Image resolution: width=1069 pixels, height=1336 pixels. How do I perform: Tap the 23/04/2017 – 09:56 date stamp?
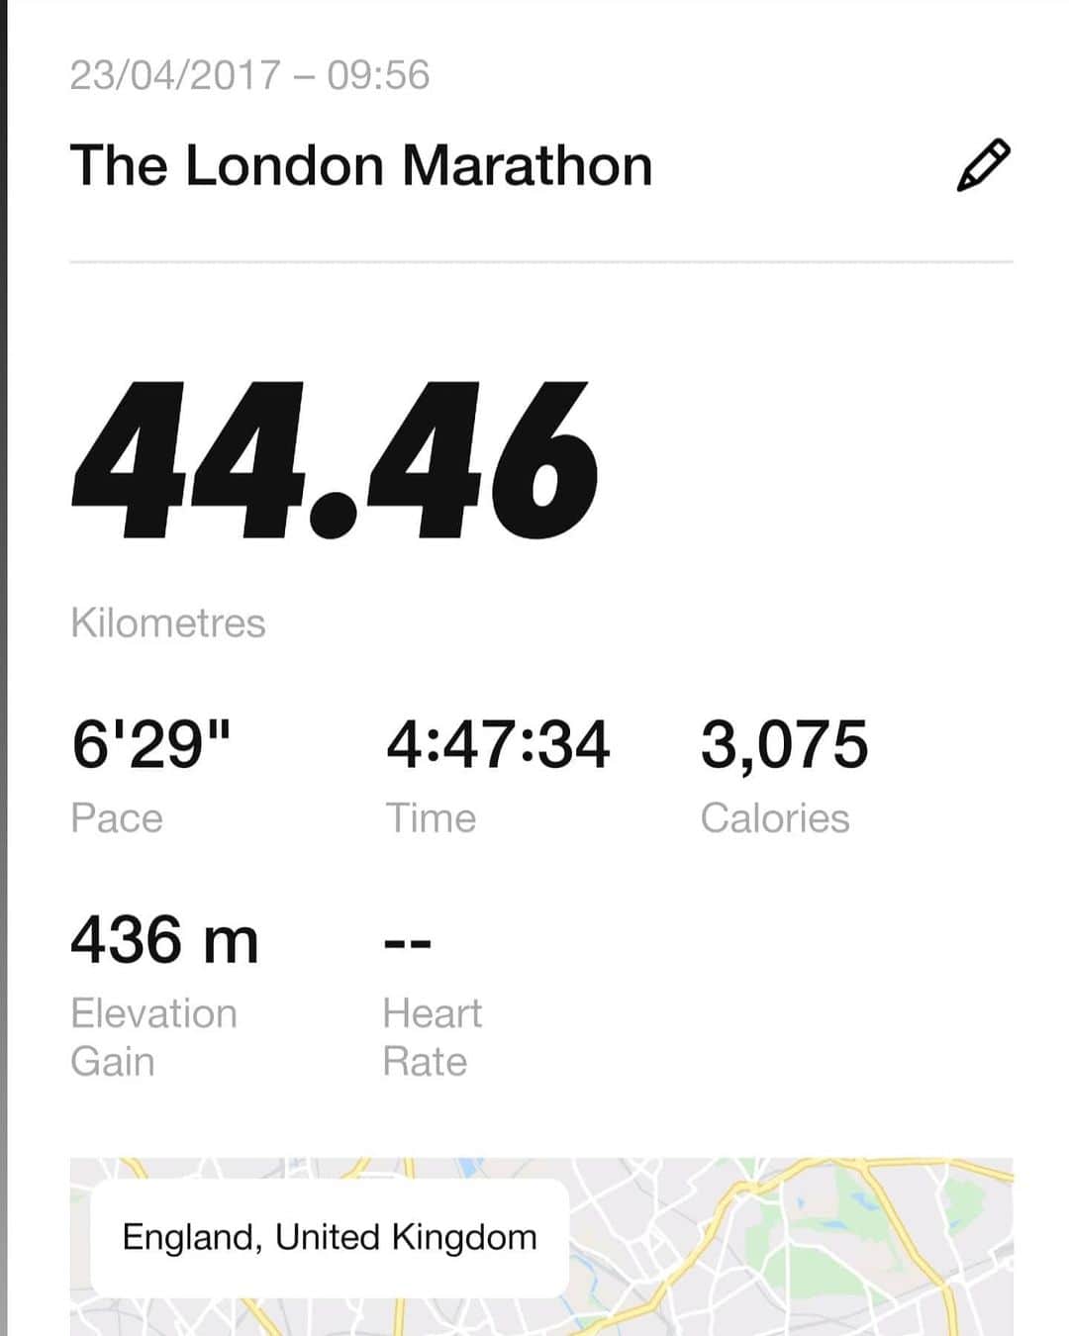click(x=249, y=75)
